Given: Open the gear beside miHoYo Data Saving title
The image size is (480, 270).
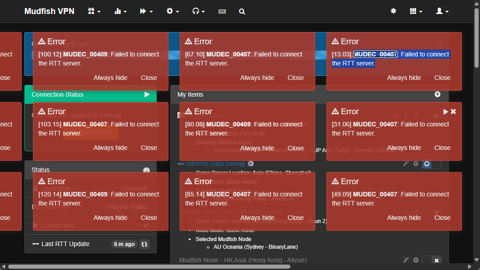Looking at the screenshot, I should click(x=251, y=163).
